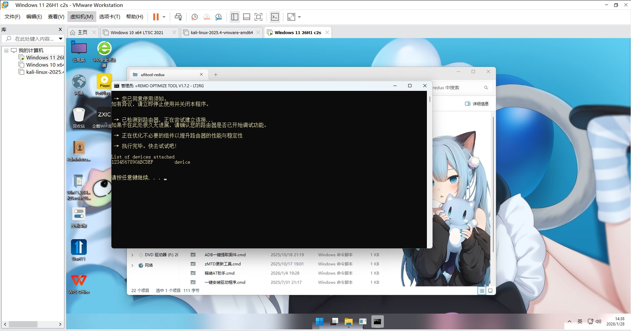Click the library horizontal scrollbar

pyautogui.click(x=23, y=324)
